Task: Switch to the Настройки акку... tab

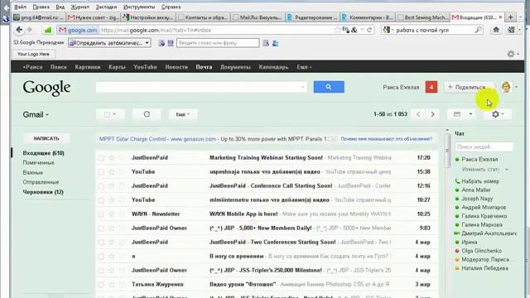Action: coord(148,17)
